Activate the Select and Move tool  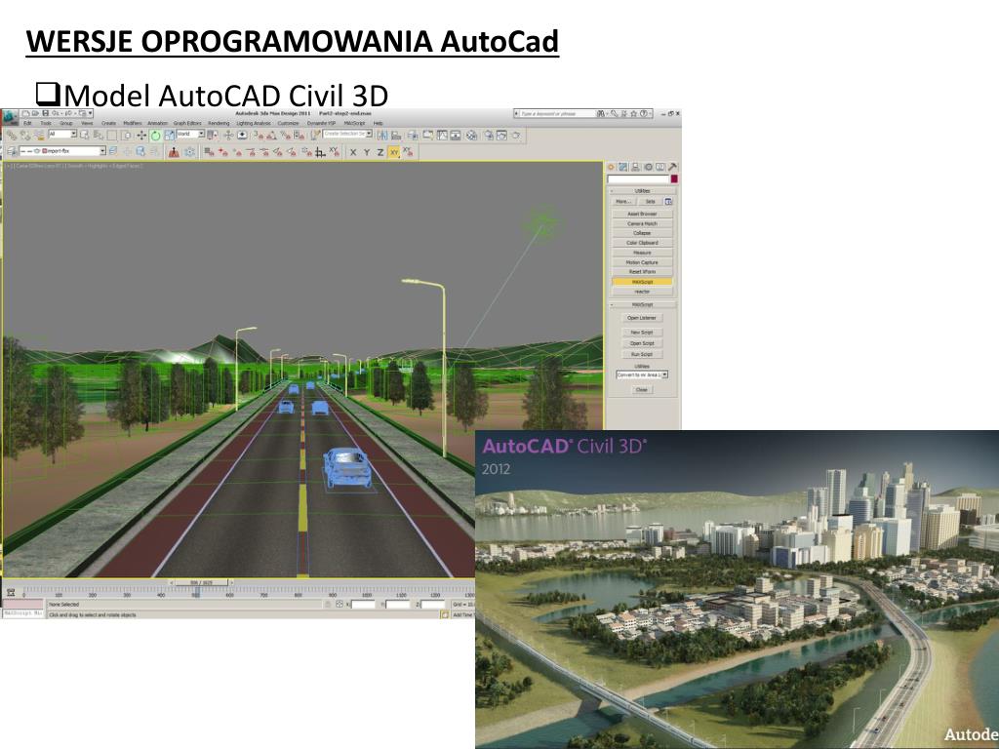141,135
